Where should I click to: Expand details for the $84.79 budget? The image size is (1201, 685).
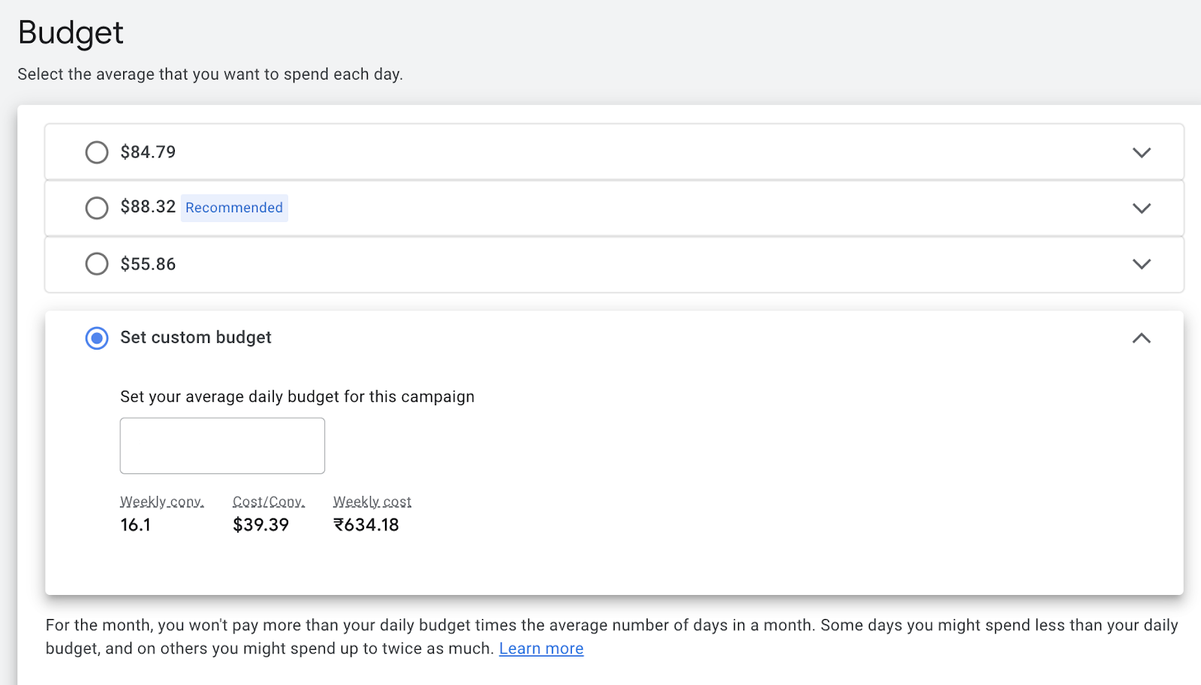[x=1141, y=152]
